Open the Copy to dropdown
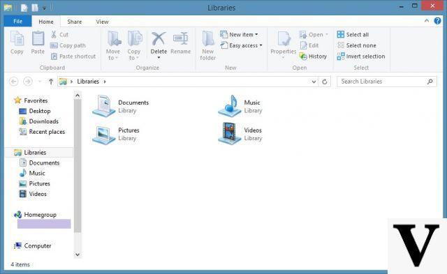The height and width of the screenshot is (274, 447). pos(134,45)
